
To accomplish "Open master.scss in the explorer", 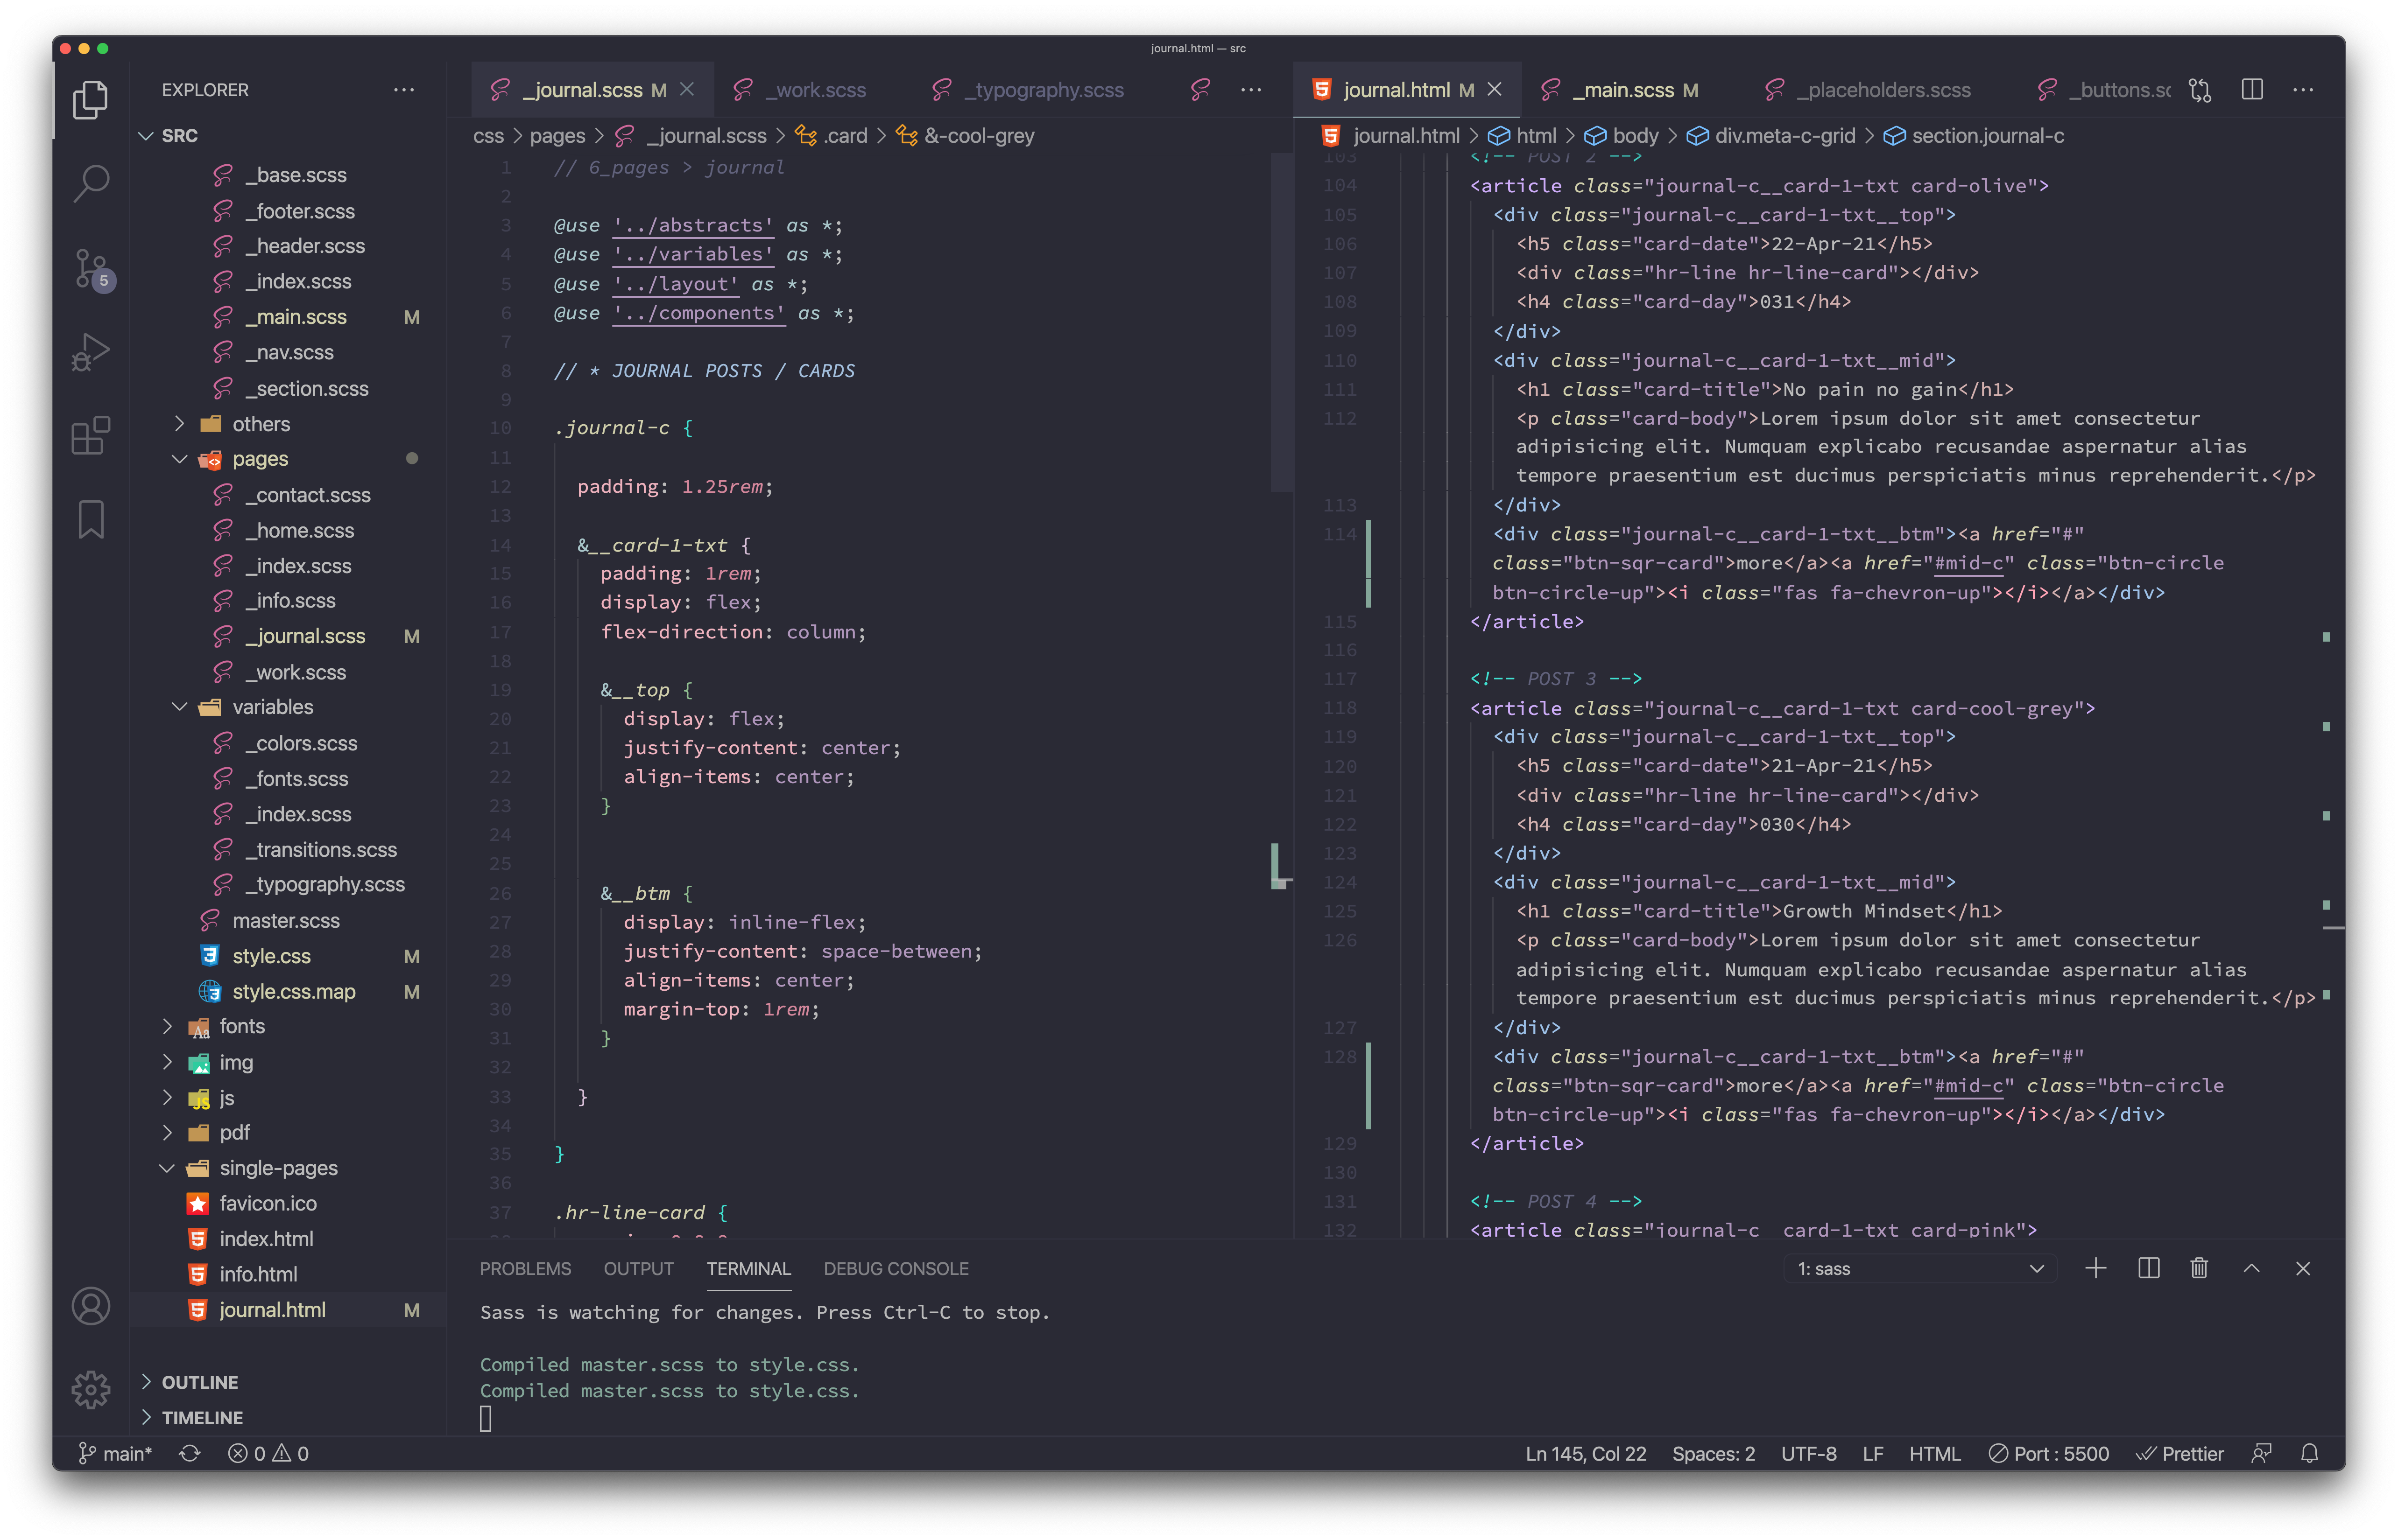I will coord(285,920).
